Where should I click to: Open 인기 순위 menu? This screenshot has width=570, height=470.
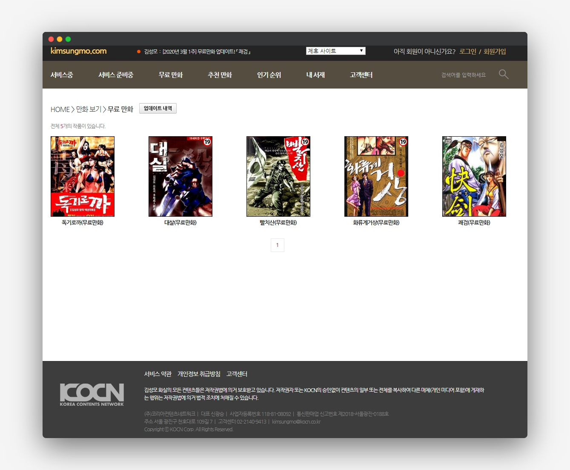[x=269, y=75]
